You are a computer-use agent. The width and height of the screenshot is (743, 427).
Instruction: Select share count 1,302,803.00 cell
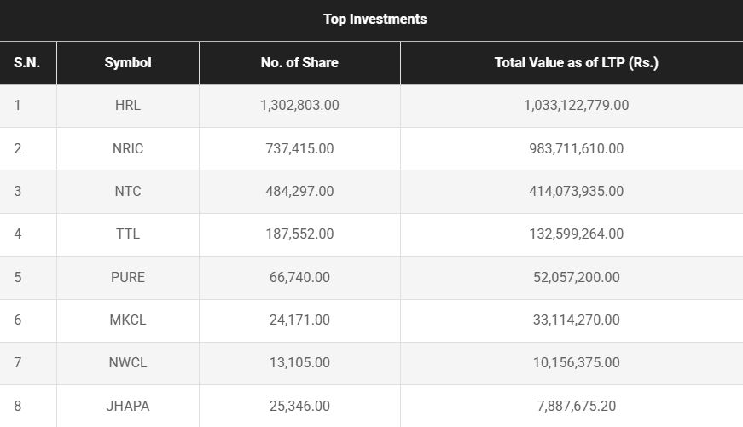pyautogui.click(x=299, y=106)
